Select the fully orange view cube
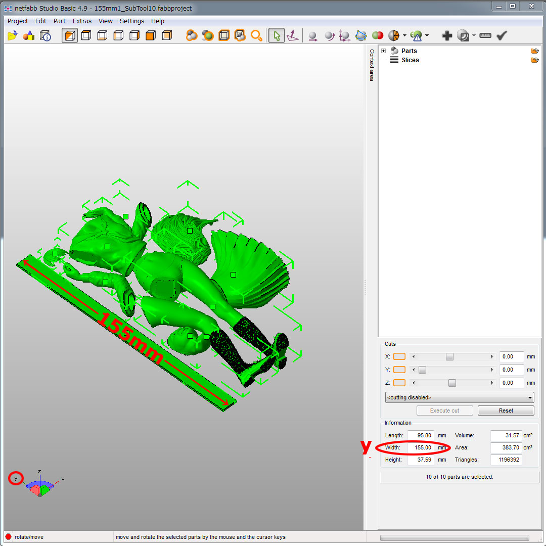The width and height of the screenshot is (546, 546). click(x=151, y=35)
